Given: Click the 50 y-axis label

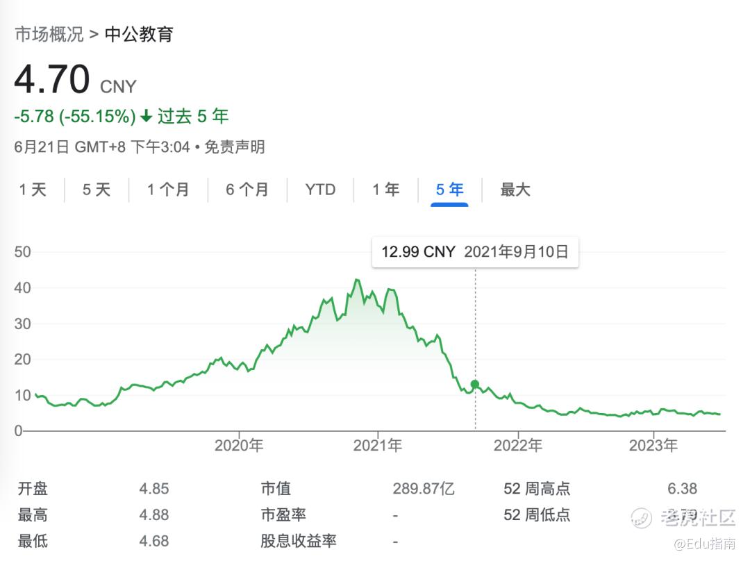Looking at the screenshot, I should point(22,251).
